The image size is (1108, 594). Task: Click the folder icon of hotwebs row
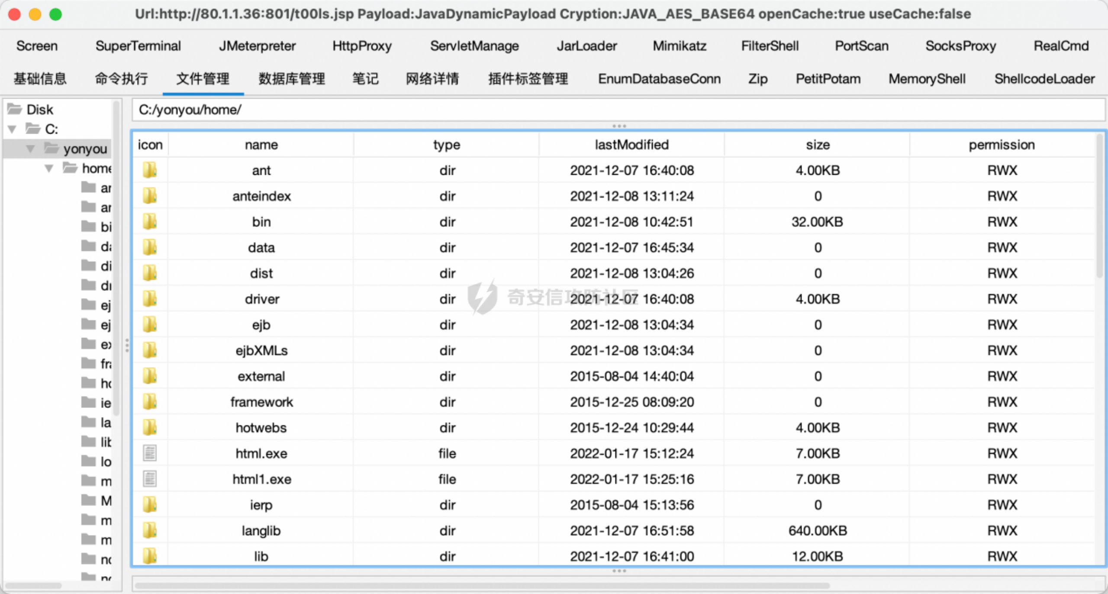150,427
